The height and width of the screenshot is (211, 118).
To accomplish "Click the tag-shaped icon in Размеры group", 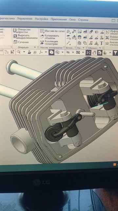I will click(x=85, y=43).
